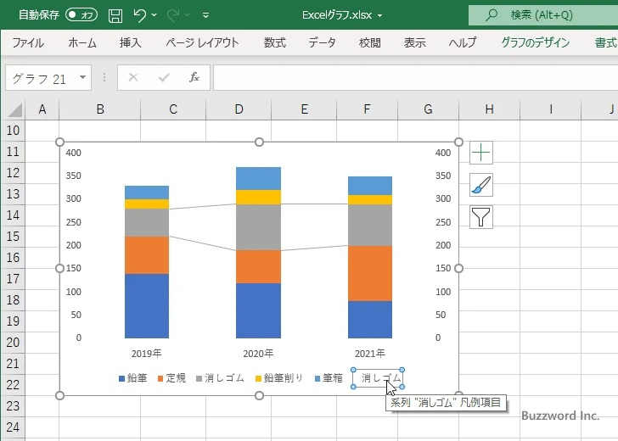Click the chart's bottom-center resize handle

click(x=259, y=395)
